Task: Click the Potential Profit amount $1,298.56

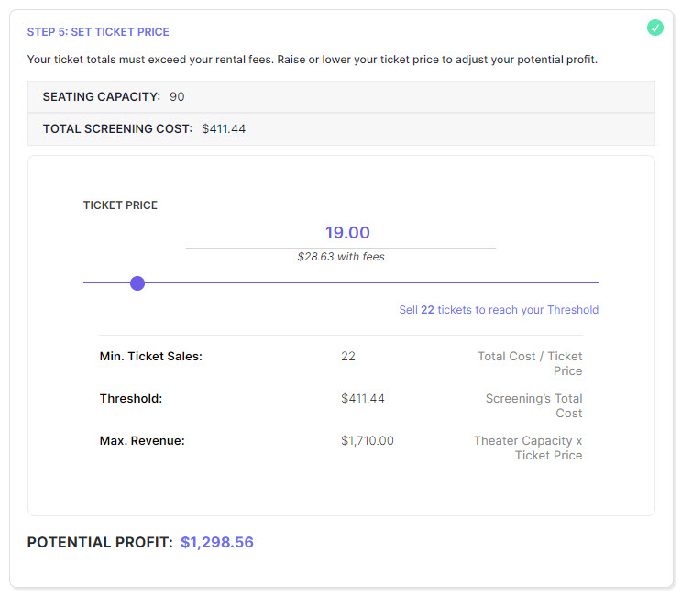Action: click(x=216, y=542)
